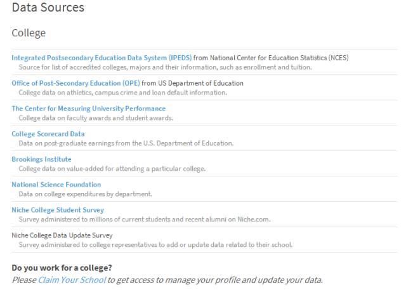This screenshot has width=406, height=290.
Task: Click the Data Sources page heading
Action: [48, 8]
